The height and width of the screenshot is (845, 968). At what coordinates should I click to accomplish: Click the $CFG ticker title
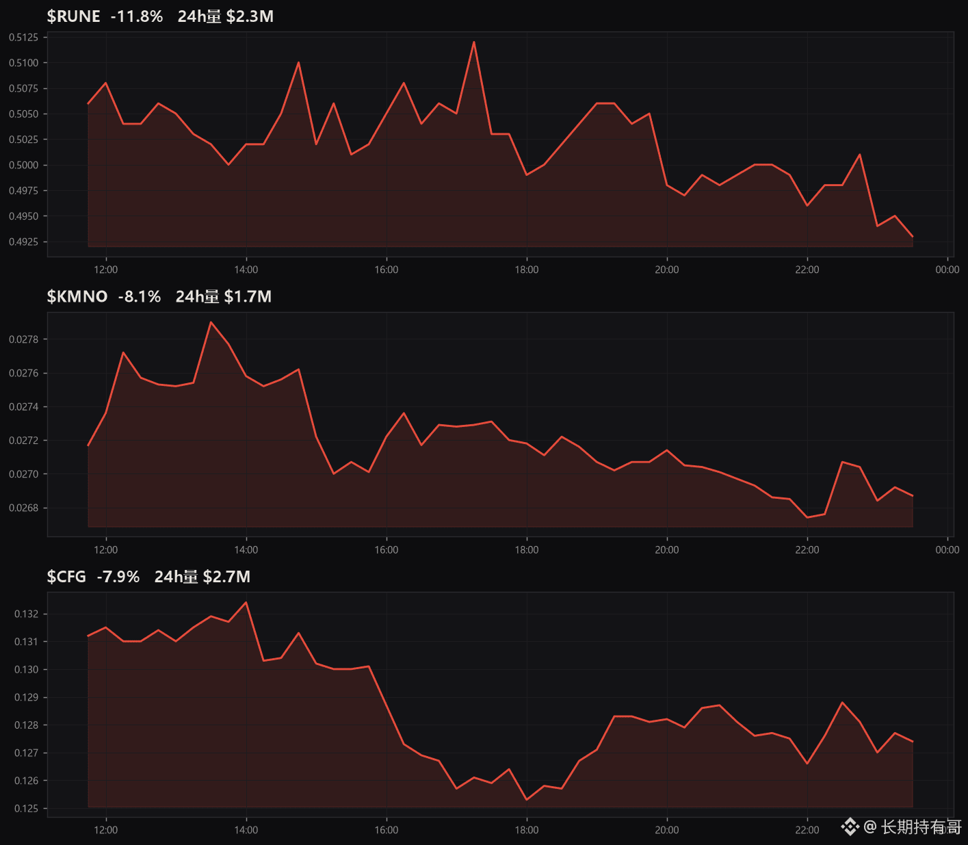point(66,577)
